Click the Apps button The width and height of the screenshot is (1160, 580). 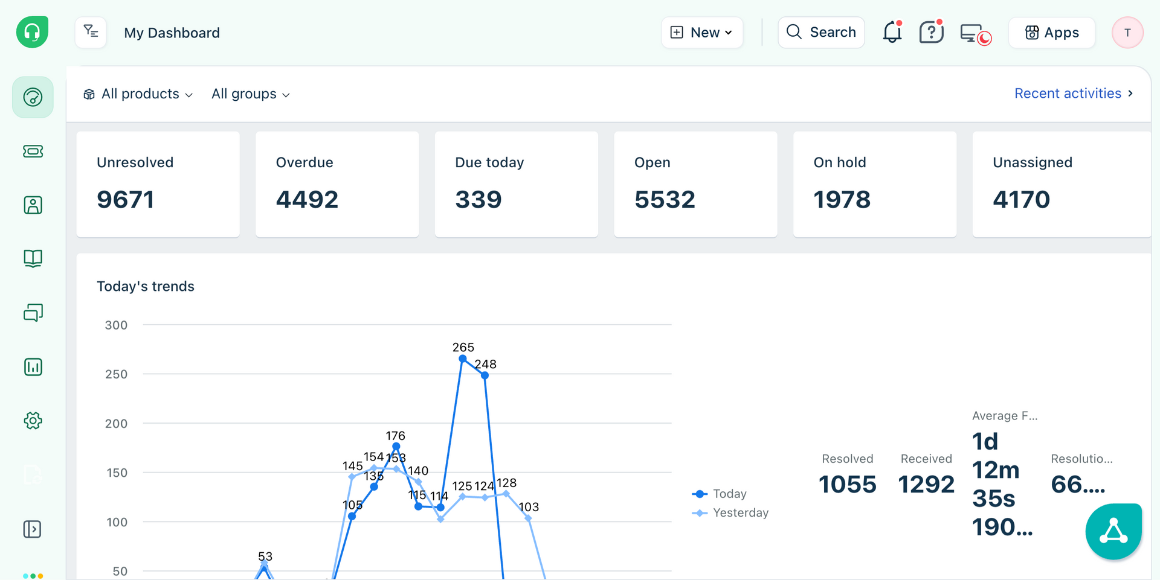(1052, 33)
